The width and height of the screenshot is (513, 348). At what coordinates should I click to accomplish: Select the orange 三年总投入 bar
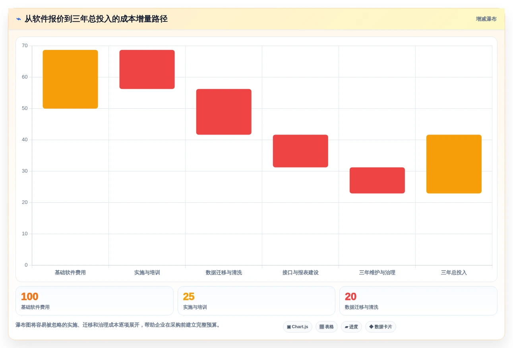tap(454, 164)
